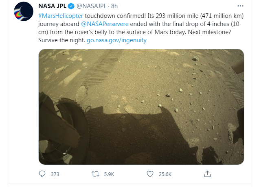Image resolution: width=259 pixels, height=187 pixels.
Task: Click the NASA JPL display name
Action: click(52, 6)
